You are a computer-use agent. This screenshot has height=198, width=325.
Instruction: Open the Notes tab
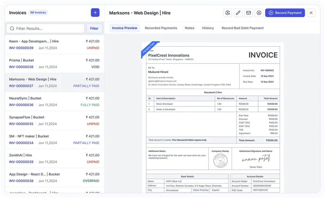[x=189, y=28]
